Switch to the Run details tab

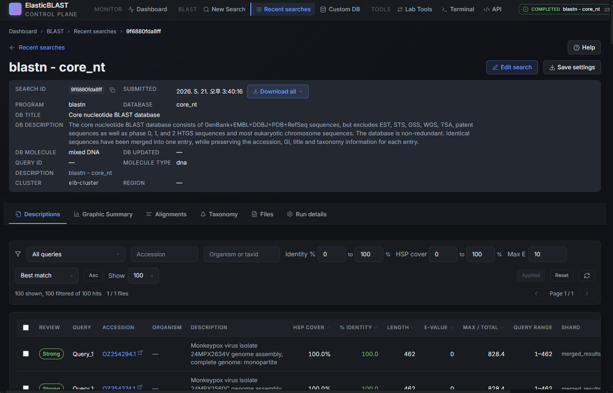306,214
